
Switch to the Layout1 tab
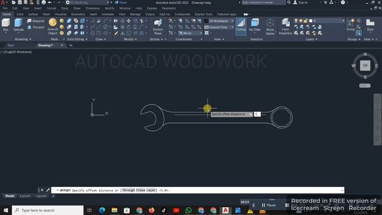pyautogui.click(x=25, y=196)
